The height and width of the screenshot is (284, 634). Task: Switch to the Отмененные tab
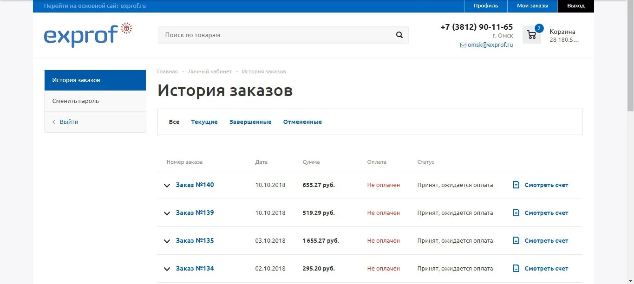302,122
